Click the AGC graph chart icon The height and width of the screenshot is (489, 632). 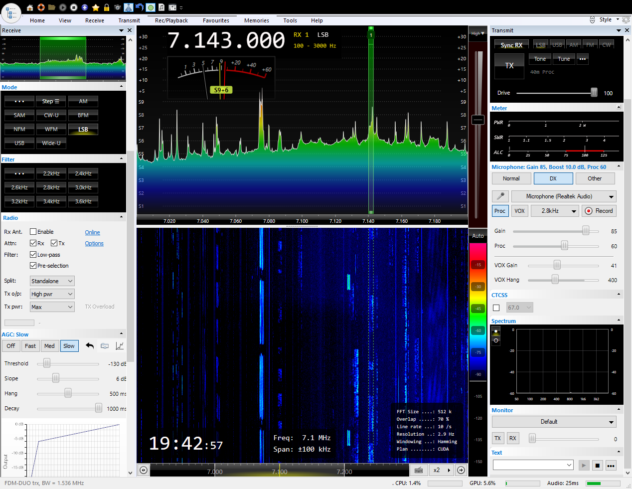120,346
